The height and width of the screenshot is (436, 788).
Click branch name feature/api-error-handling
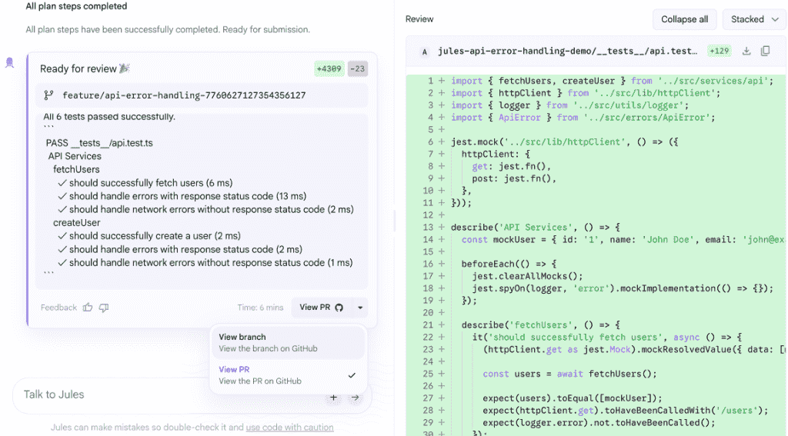pyautogui.click(x=184, y=95)
